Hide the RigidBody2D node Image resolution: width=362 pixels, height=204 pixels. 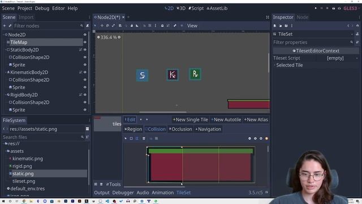coord(85,95)
